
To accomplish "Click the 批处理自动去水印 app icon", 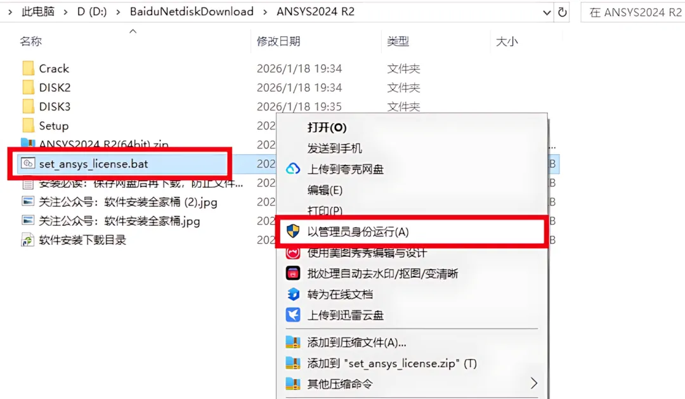I will [x=293, y=273].
